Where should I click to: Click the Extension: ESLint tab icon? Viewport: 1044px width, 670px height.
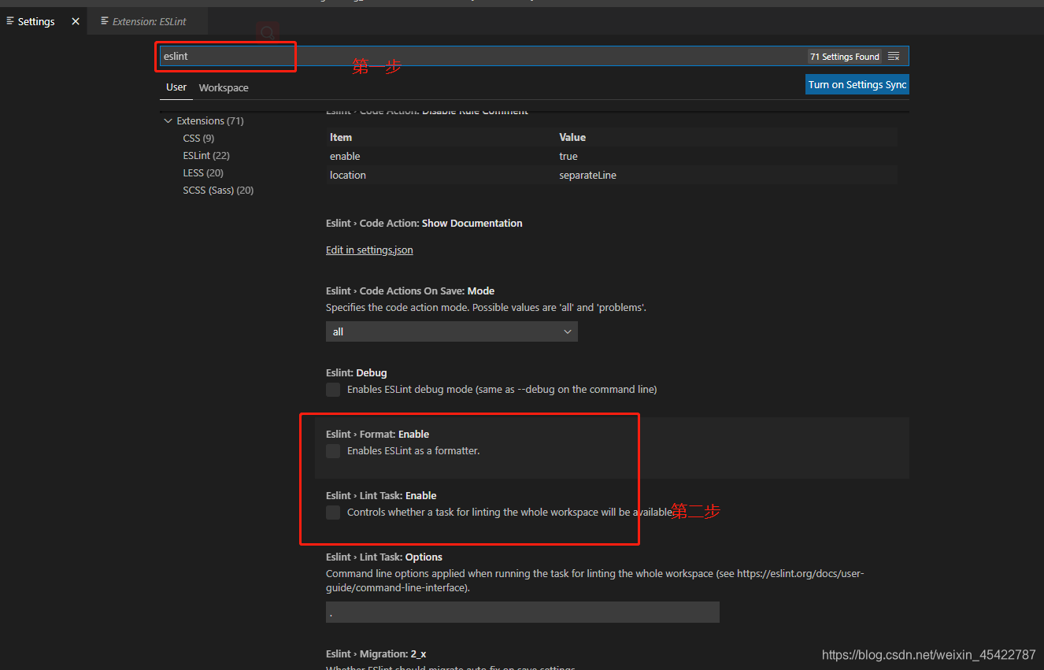[x=105, y=21]
